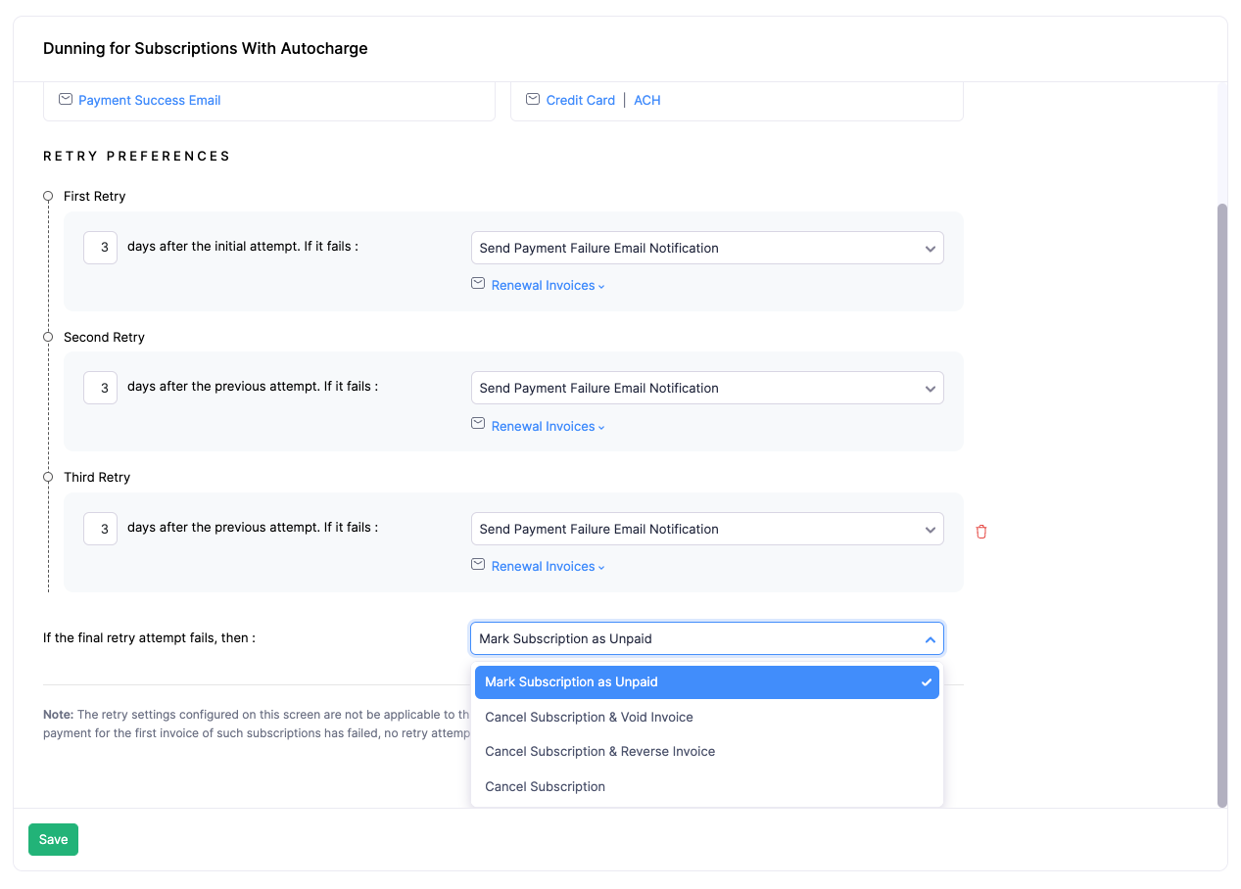Choose Cancel Subscription & Reverse Invoice option
This screenshot has height=889, width=1241.
coord(599,752)
